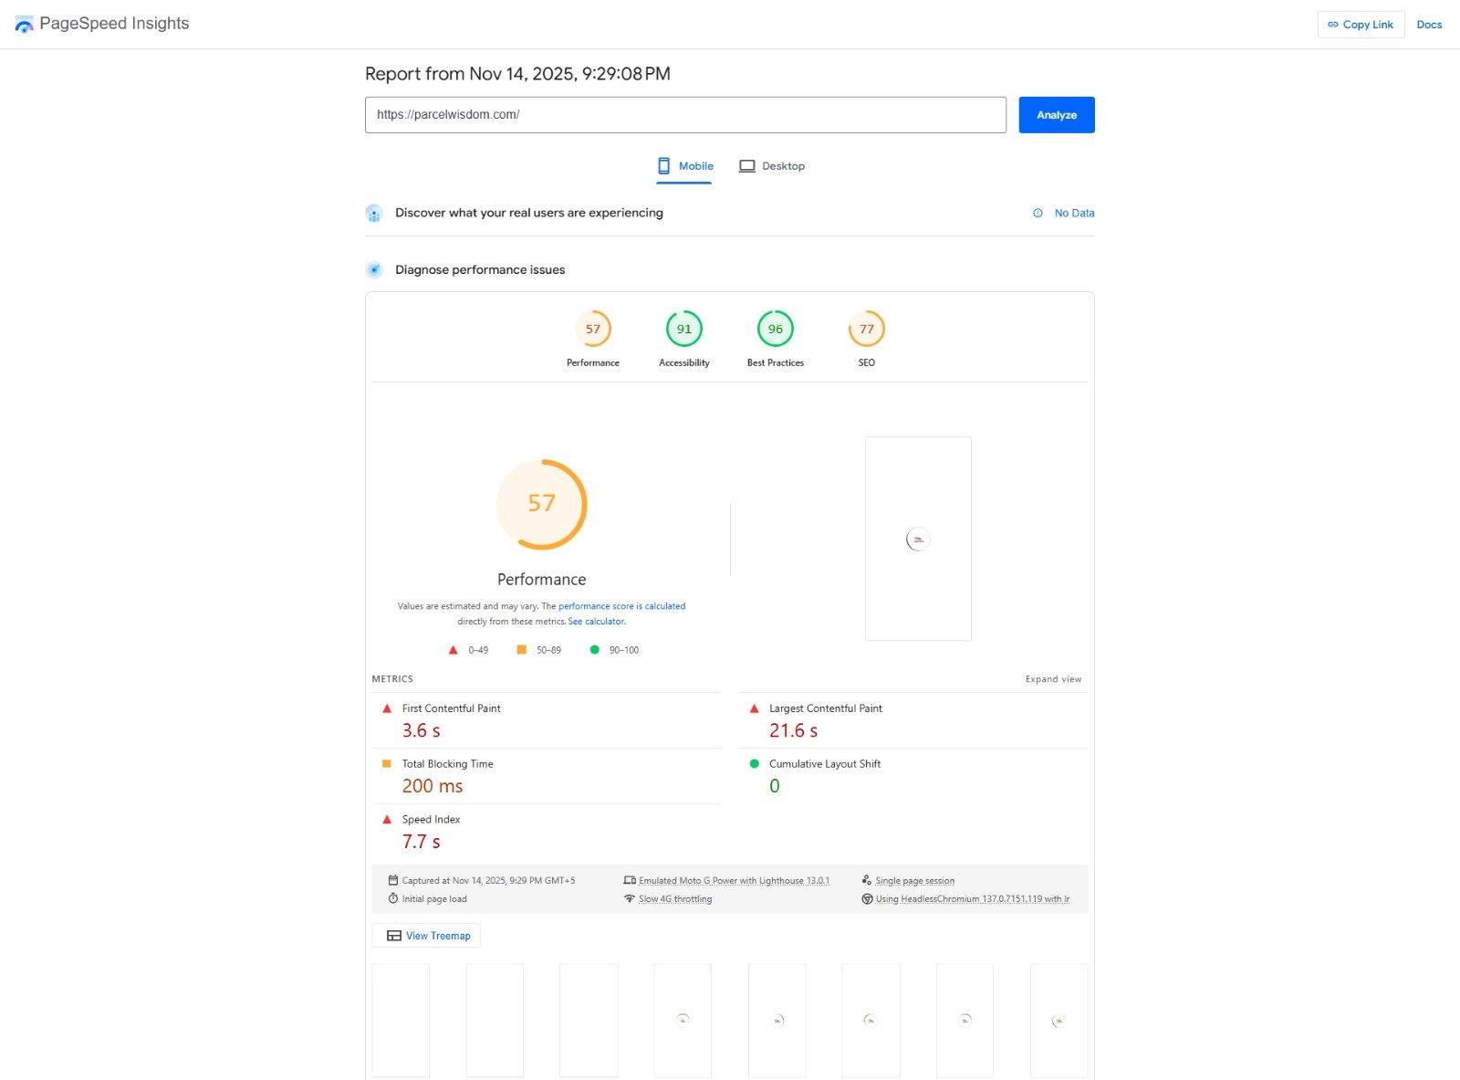Image resolution: width=1460 pixels, height=1080 pixels.
Task: Click 'Using HeadlessChromium 137.0.7151.119' text
Action: [973, 899]
